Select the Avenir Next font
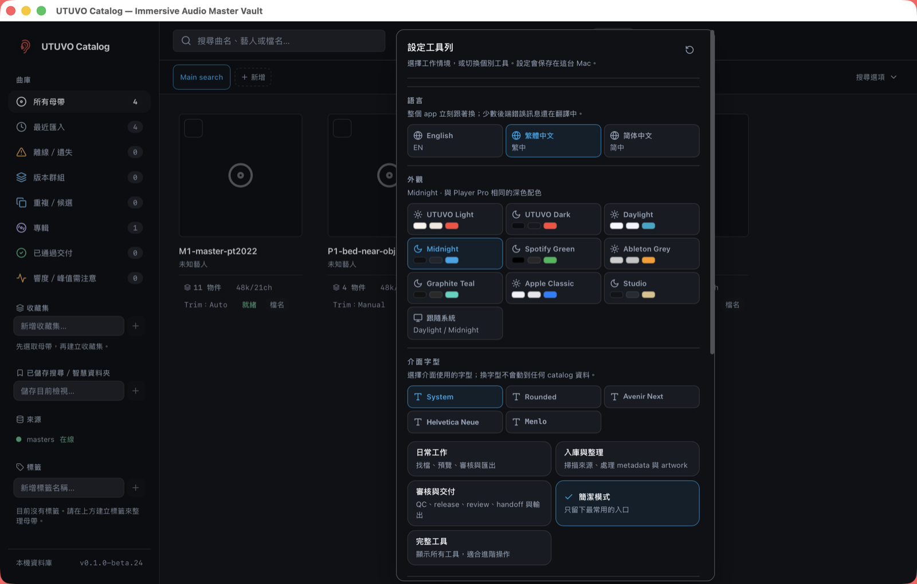The image size is (917, 584). point(652,397)
